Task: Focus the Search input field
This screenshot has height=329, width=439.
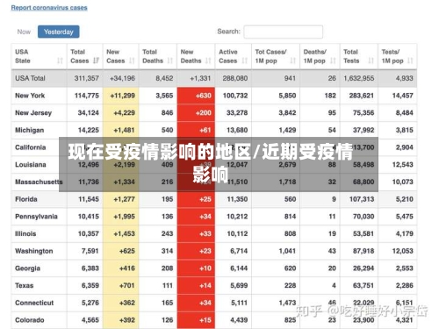Action: [x=284, y=32]
